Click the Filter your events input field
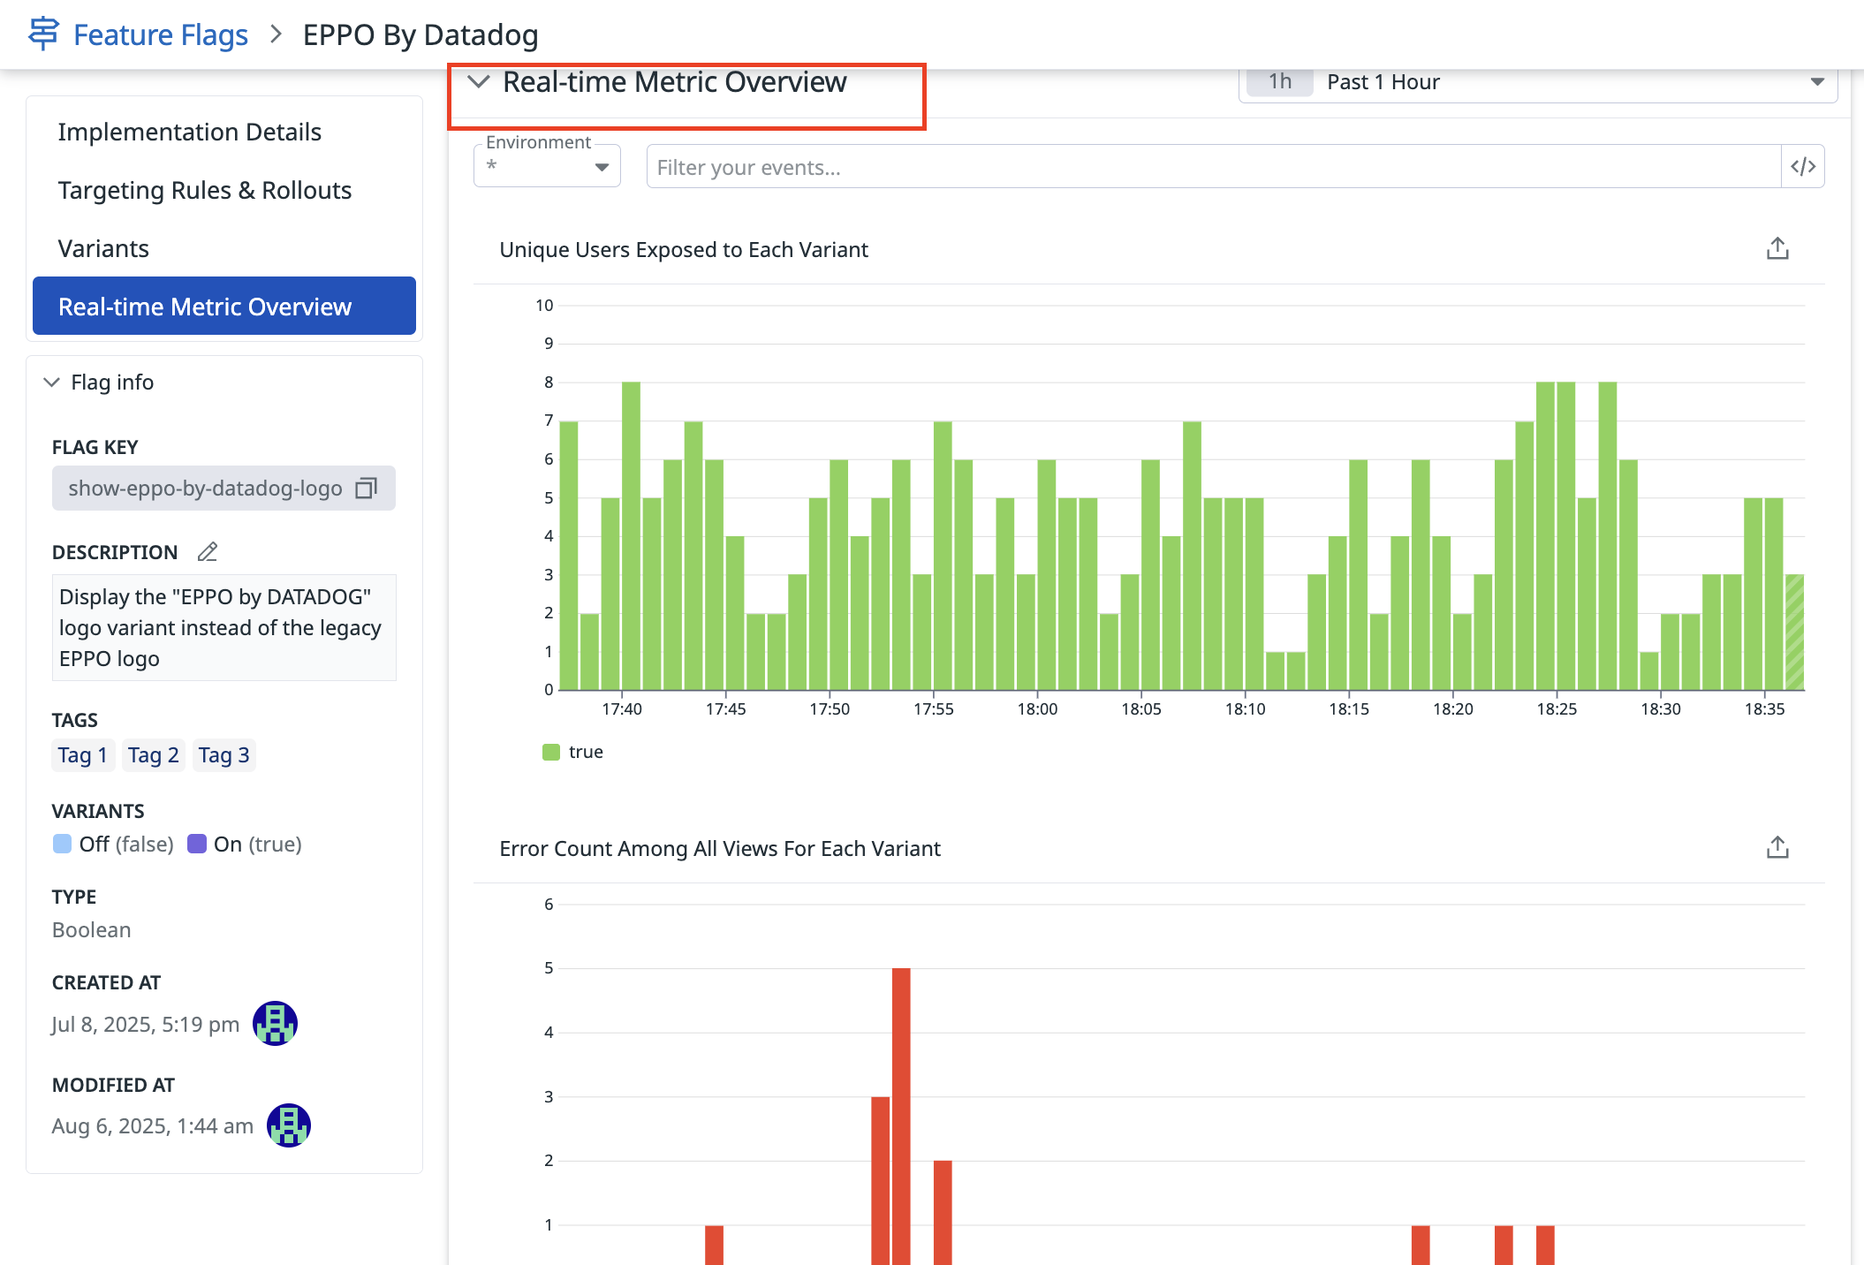Screen dimensions: 1864x1265 click(x=1213, y=166)
